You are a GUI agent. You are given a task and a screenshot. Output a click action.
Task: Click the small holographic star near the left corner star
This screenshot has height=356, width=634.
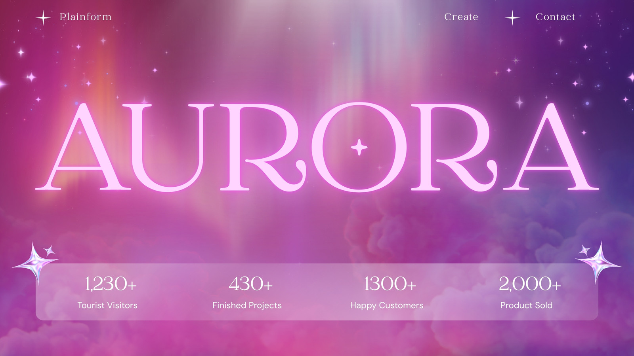pos(50,250)
